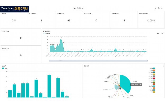Open the card showing 241
This screenshot has width=165, height=104.
point(14,20)
